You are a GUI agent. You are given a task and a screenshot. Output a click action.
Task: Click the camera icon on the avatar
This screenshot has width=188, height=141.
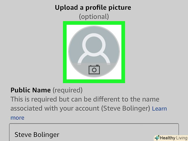[94, 69]
